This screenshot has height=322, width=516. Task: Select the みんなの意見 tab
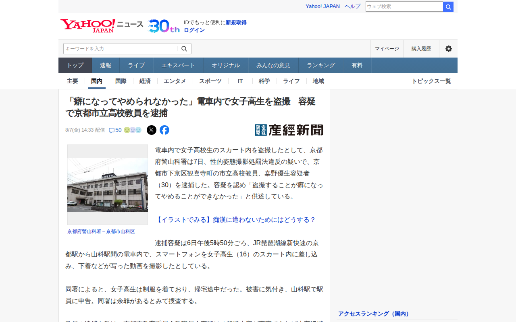tap(273, 65)
